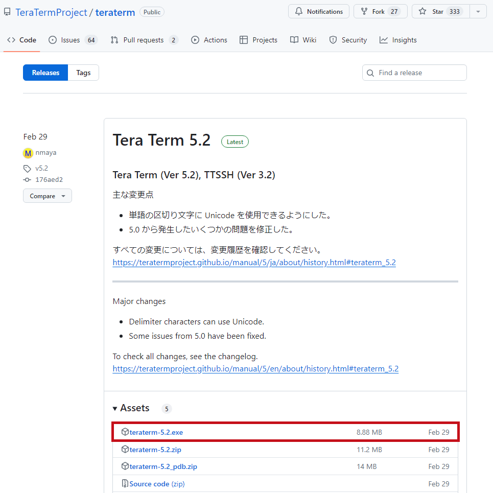Open the Compare dropdown
493x493 pixels.
(x=48, y=196)
